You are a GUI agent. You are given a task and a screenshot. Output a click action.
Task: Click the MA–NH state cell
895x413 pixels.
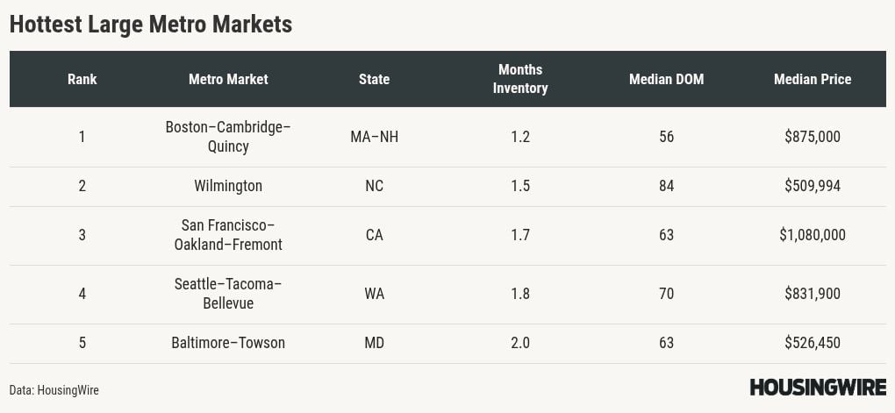coord(374,137)
